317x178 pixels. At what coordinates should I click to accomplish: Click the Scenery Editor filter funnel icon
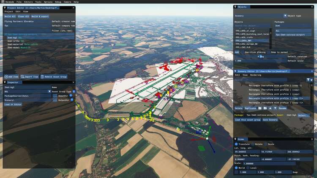pos(308,80)
